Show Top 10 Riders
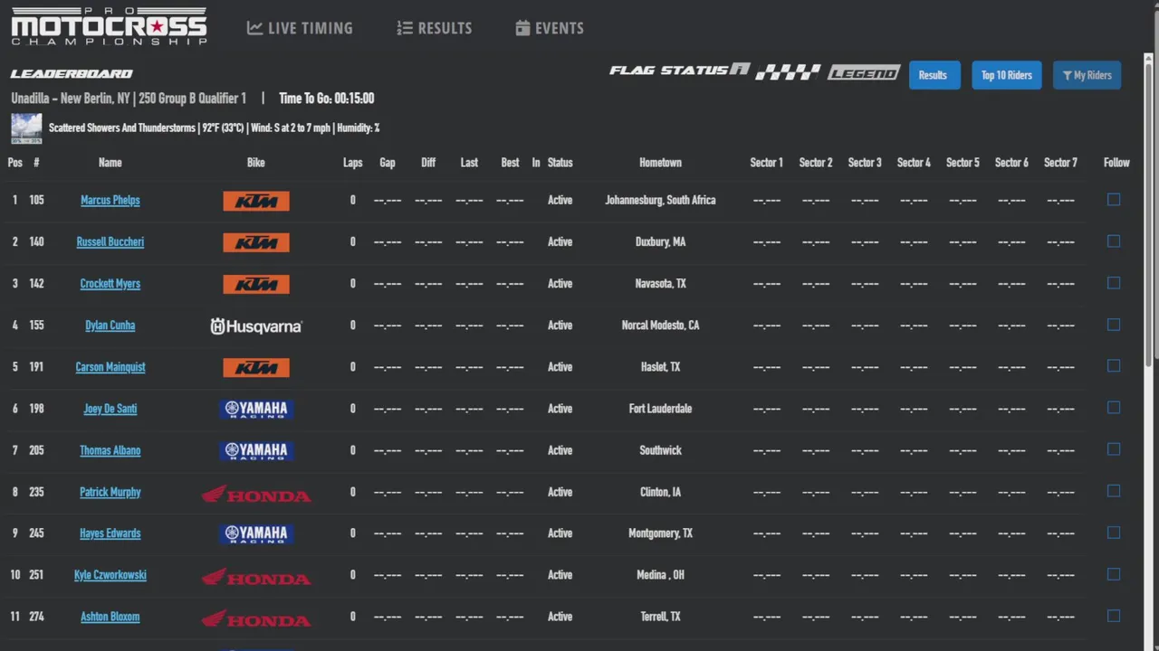 [1007, 75]
